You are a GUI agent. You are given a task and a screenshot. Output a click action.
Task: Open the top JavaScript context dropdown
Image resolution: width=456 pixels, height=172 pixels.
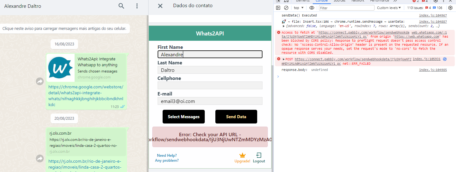(299, 8)
